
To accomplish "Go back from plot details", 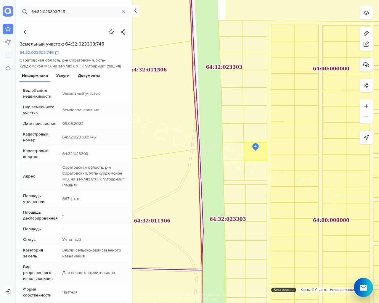I will [x=25, y=32].
